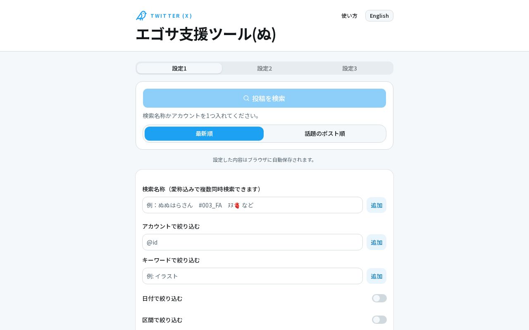The height and width of the screenshot is (330, 529).
Task: Click 追加 next to the account field
Action: pos(376,242)
